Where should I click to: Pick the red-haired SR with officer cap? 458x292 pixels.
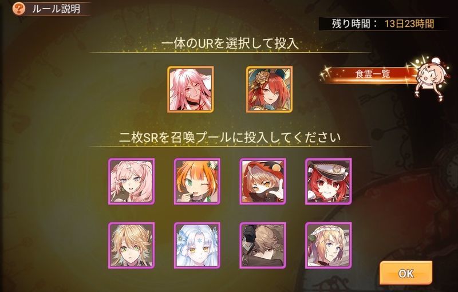coord(329,181)
